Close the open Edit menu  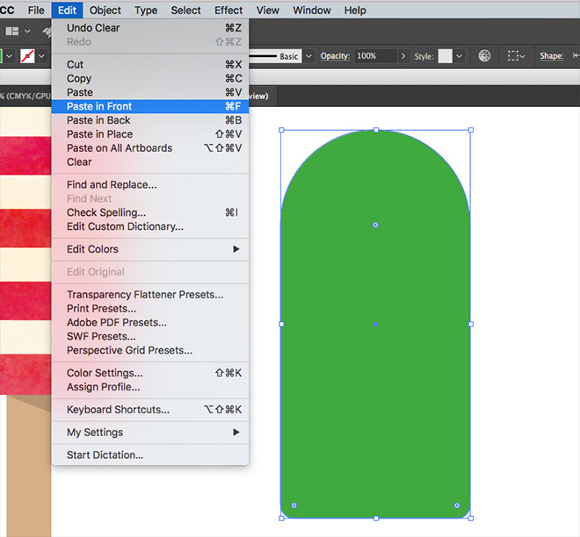(x=67, y=11)
